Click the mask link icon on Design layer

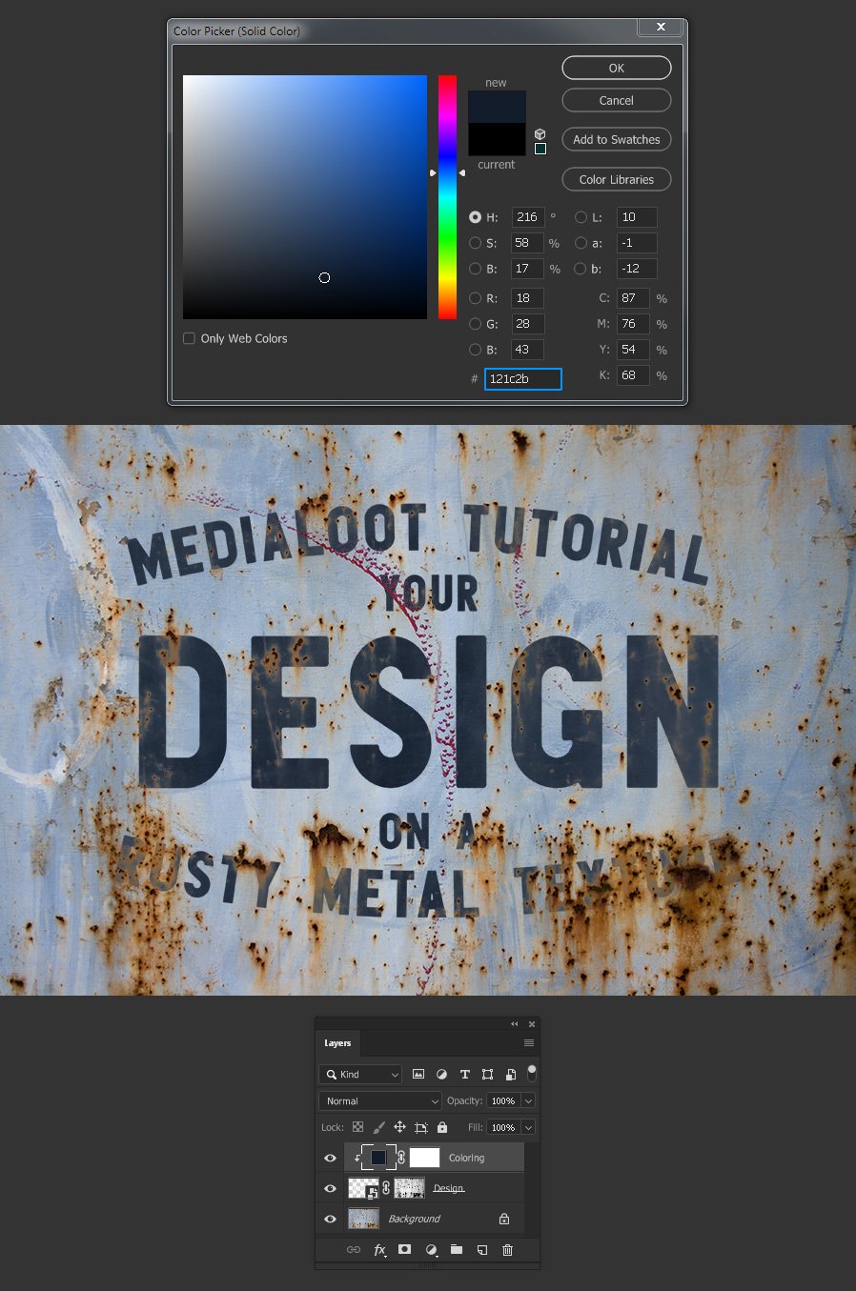point(386,1188)
